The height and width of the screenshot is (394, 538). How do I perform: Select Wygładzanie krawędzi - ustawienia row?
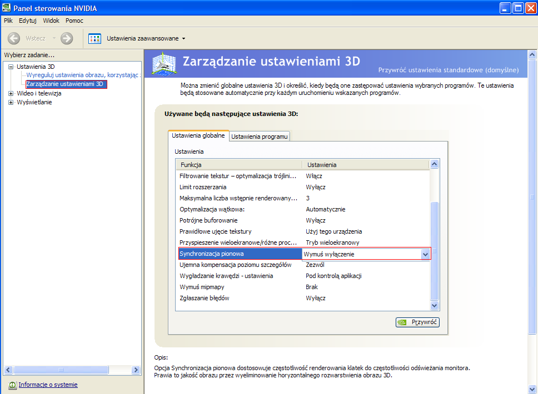(303, 276)
